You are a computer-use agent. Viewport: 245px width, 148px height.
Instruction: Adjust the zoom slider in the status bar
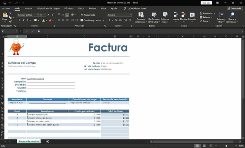tap(226, 146)
